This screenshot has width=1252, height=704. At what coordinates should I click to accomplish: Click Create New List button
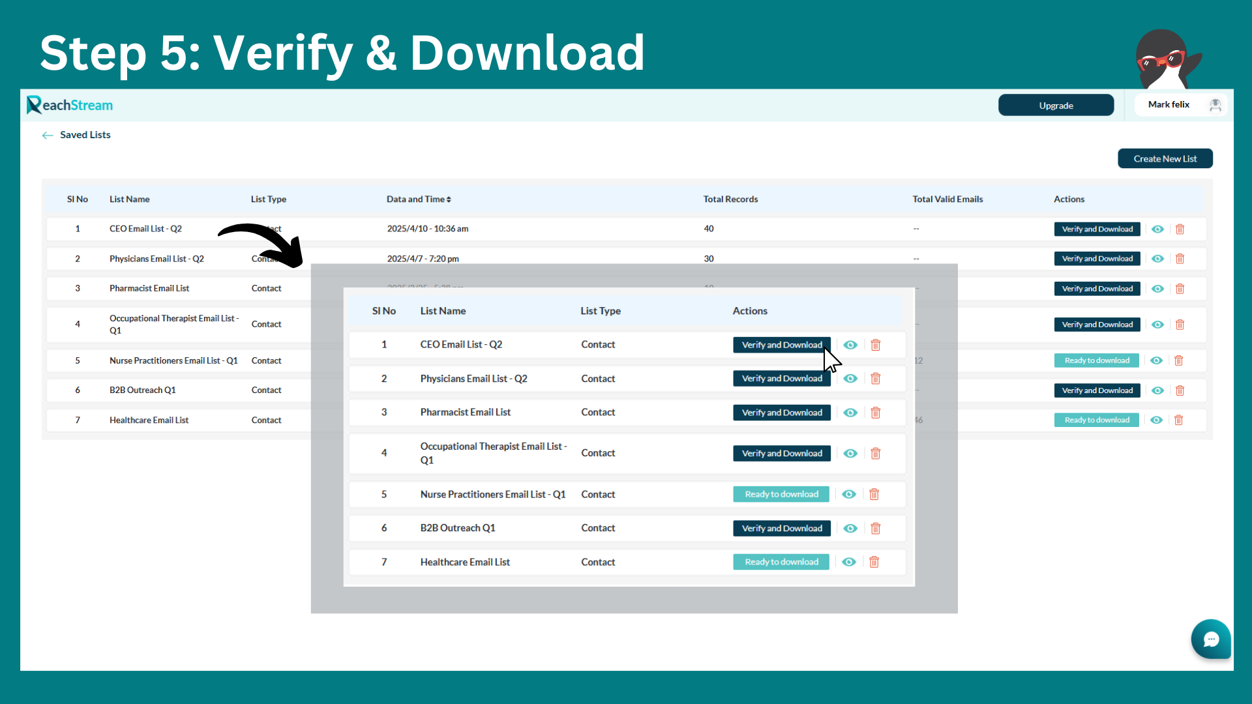tap(1165, 159)
